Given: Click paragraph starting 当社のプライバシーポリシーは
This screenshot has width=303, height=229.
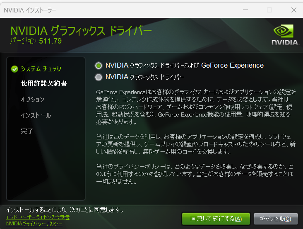Looking at the screenshot, I should point(195,174).
